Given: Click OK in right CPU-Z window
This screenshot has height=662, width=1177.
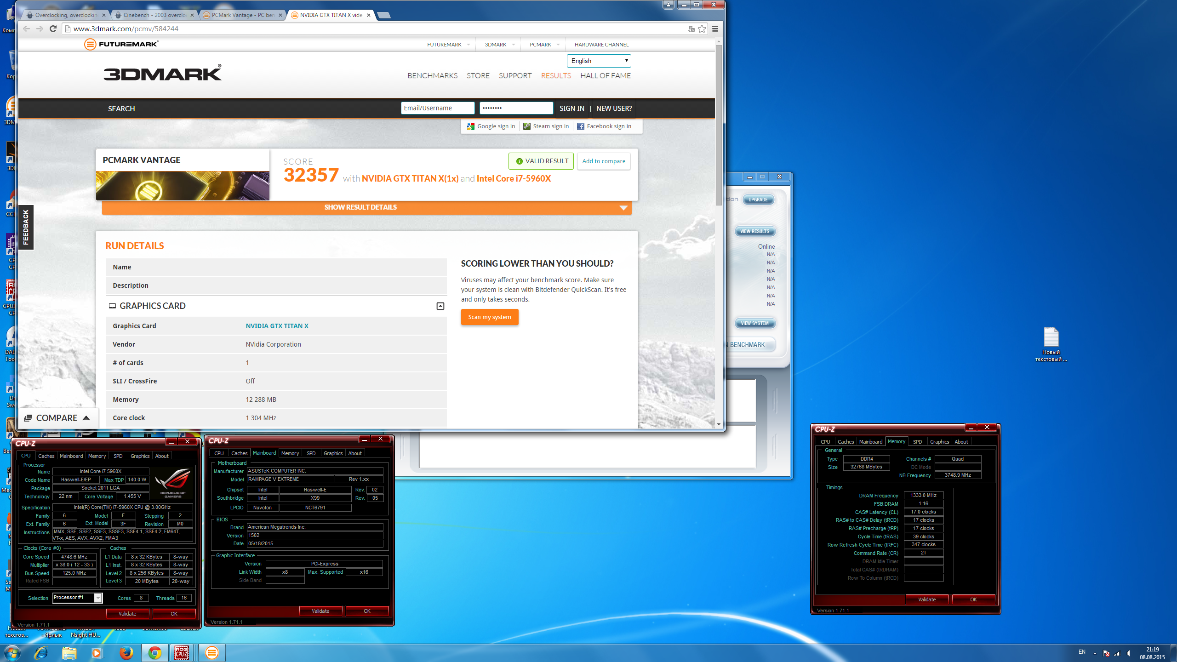Looking at the screenshot, I should click(x=973, y=599).
